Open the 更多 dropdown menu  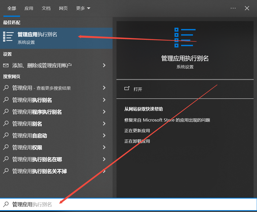click(x=83, y=8)
